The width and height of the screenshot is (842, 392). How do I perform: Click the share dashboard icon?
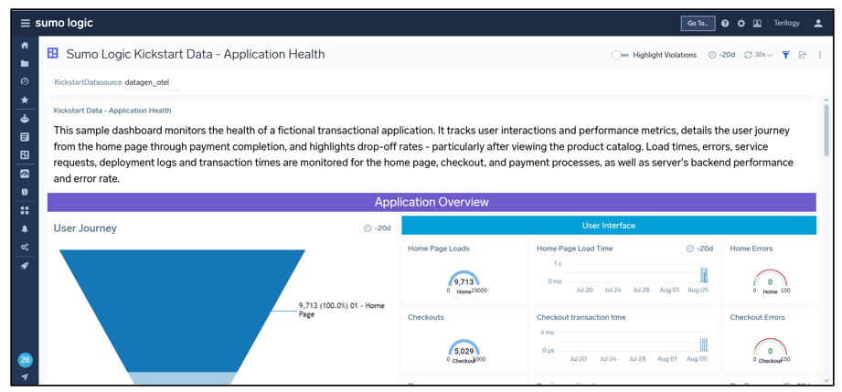click(803, 55)
